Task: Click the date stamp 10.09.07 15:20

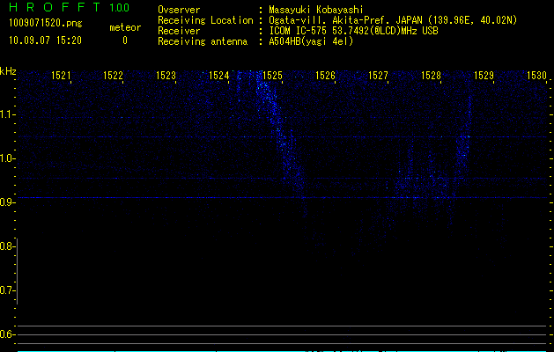Action: pyautogui.click(x=45, y=40)
